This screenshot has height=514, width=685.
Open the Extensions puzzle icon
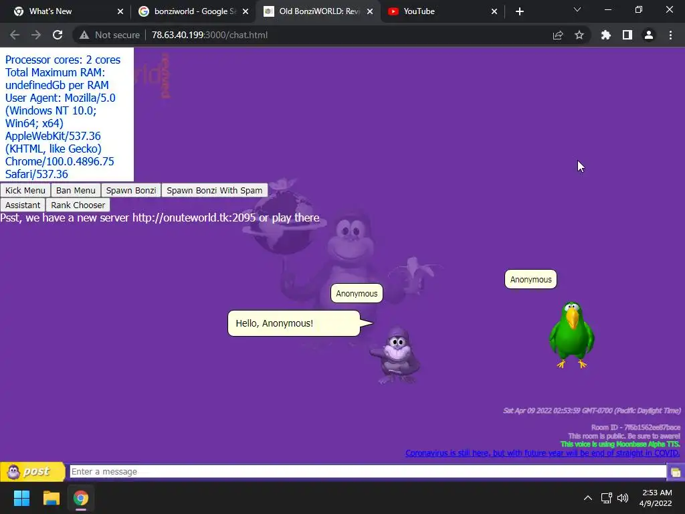pyautogui.click(x=605, y=35)
